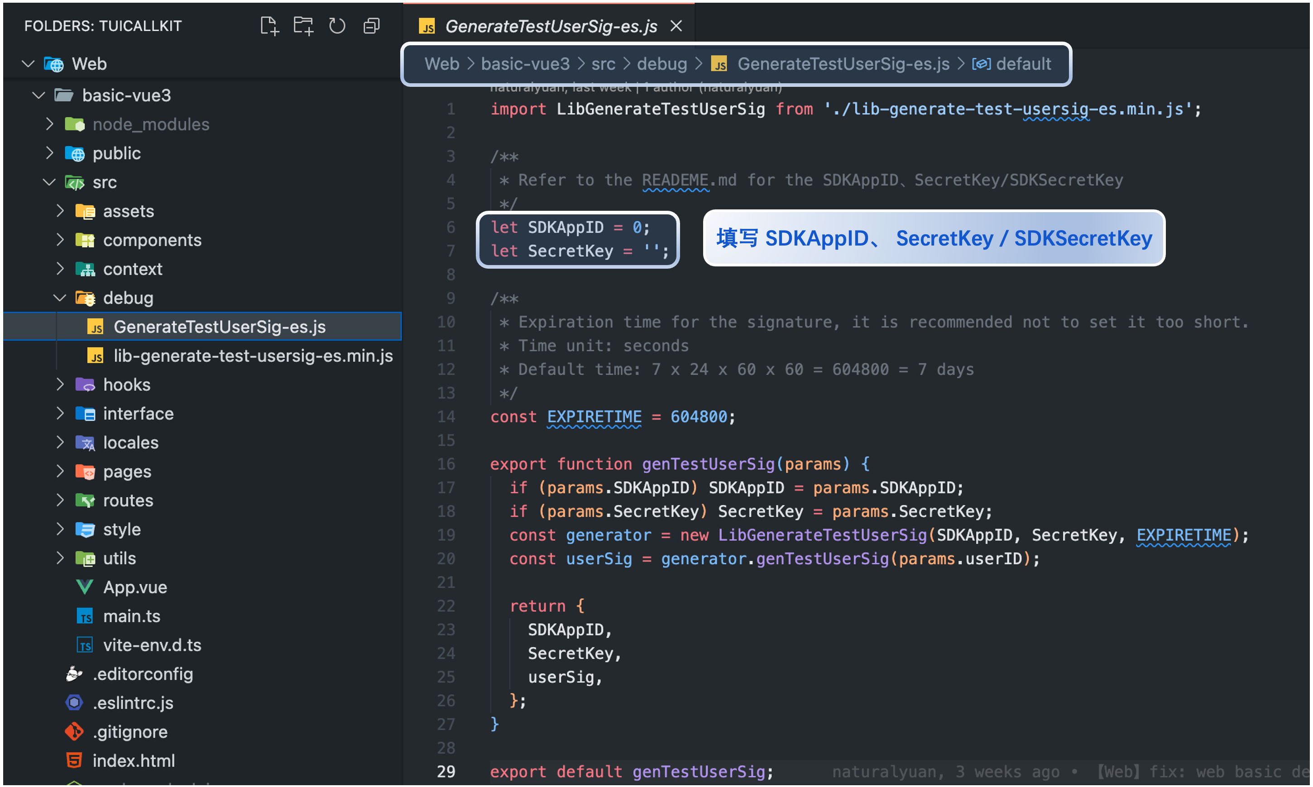Click the .eslintrc.js ESLint icon

point(74,702)
